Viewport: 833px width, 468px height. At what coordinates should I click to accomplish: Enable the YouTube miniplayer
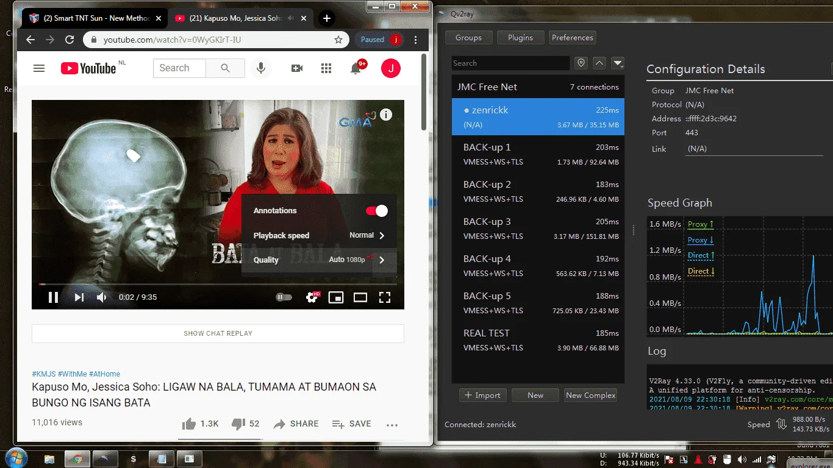tap(335, 297)
